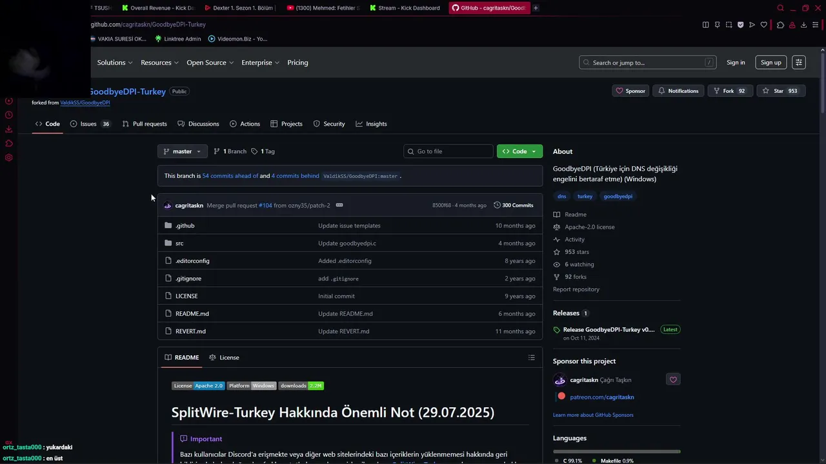826x464 pixels.
Task: Click the split screen toolbar icon
Action: tap(705, 24)
